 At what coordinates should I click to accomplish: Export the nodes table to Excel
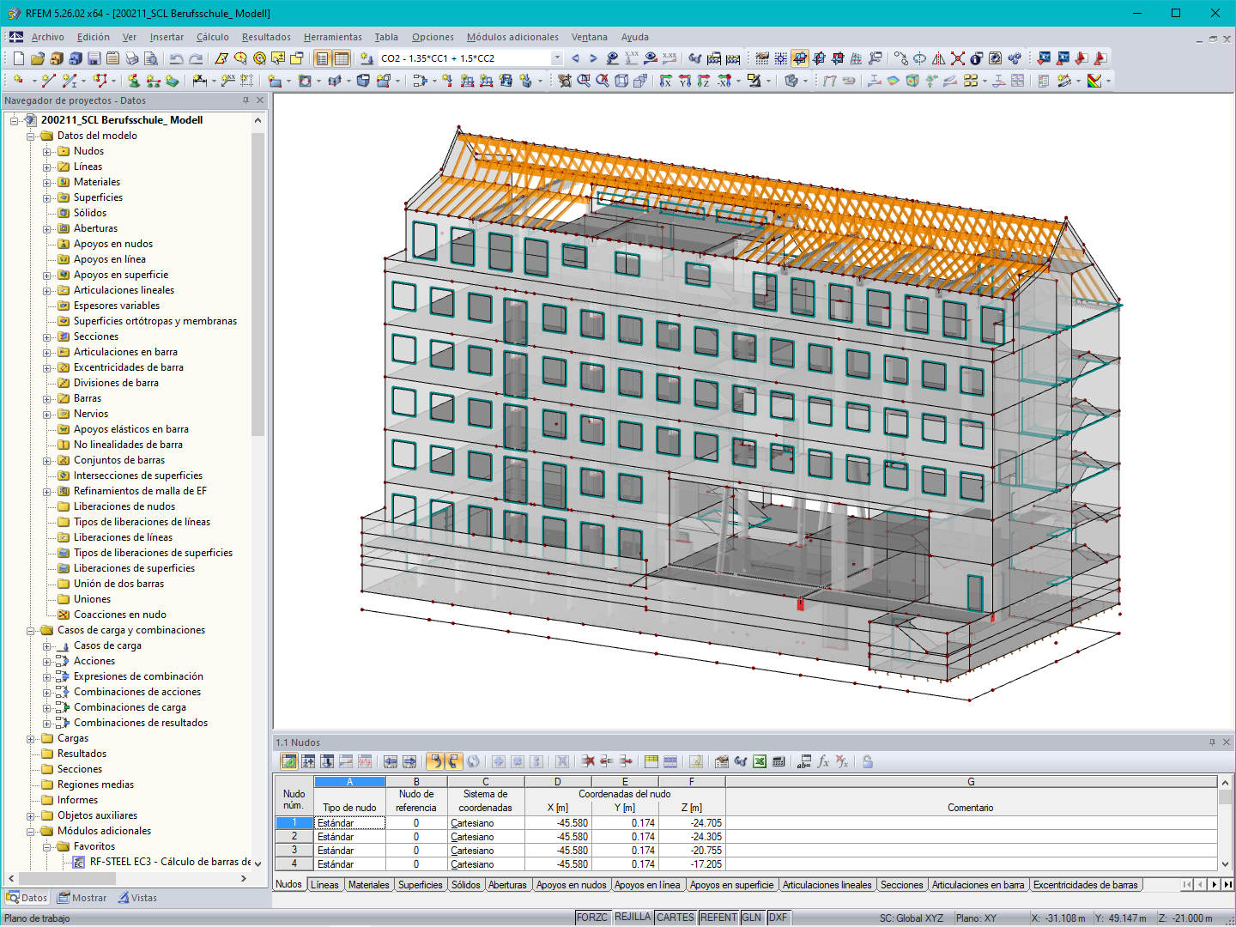point(759,761)
